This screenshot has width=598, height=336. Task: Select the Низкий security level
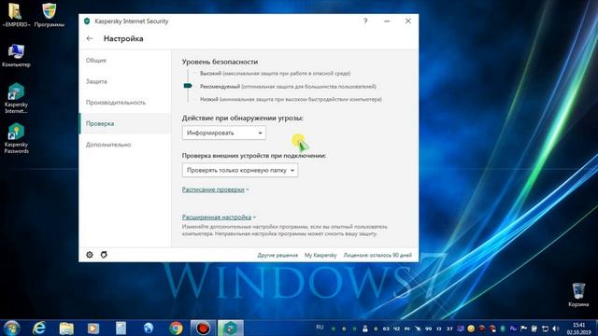[291, 99]
